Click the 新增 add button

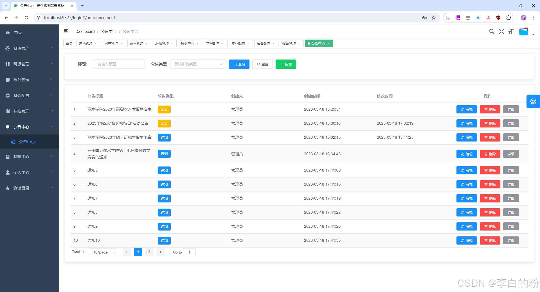pyautogui.click(x=286, y=64)
